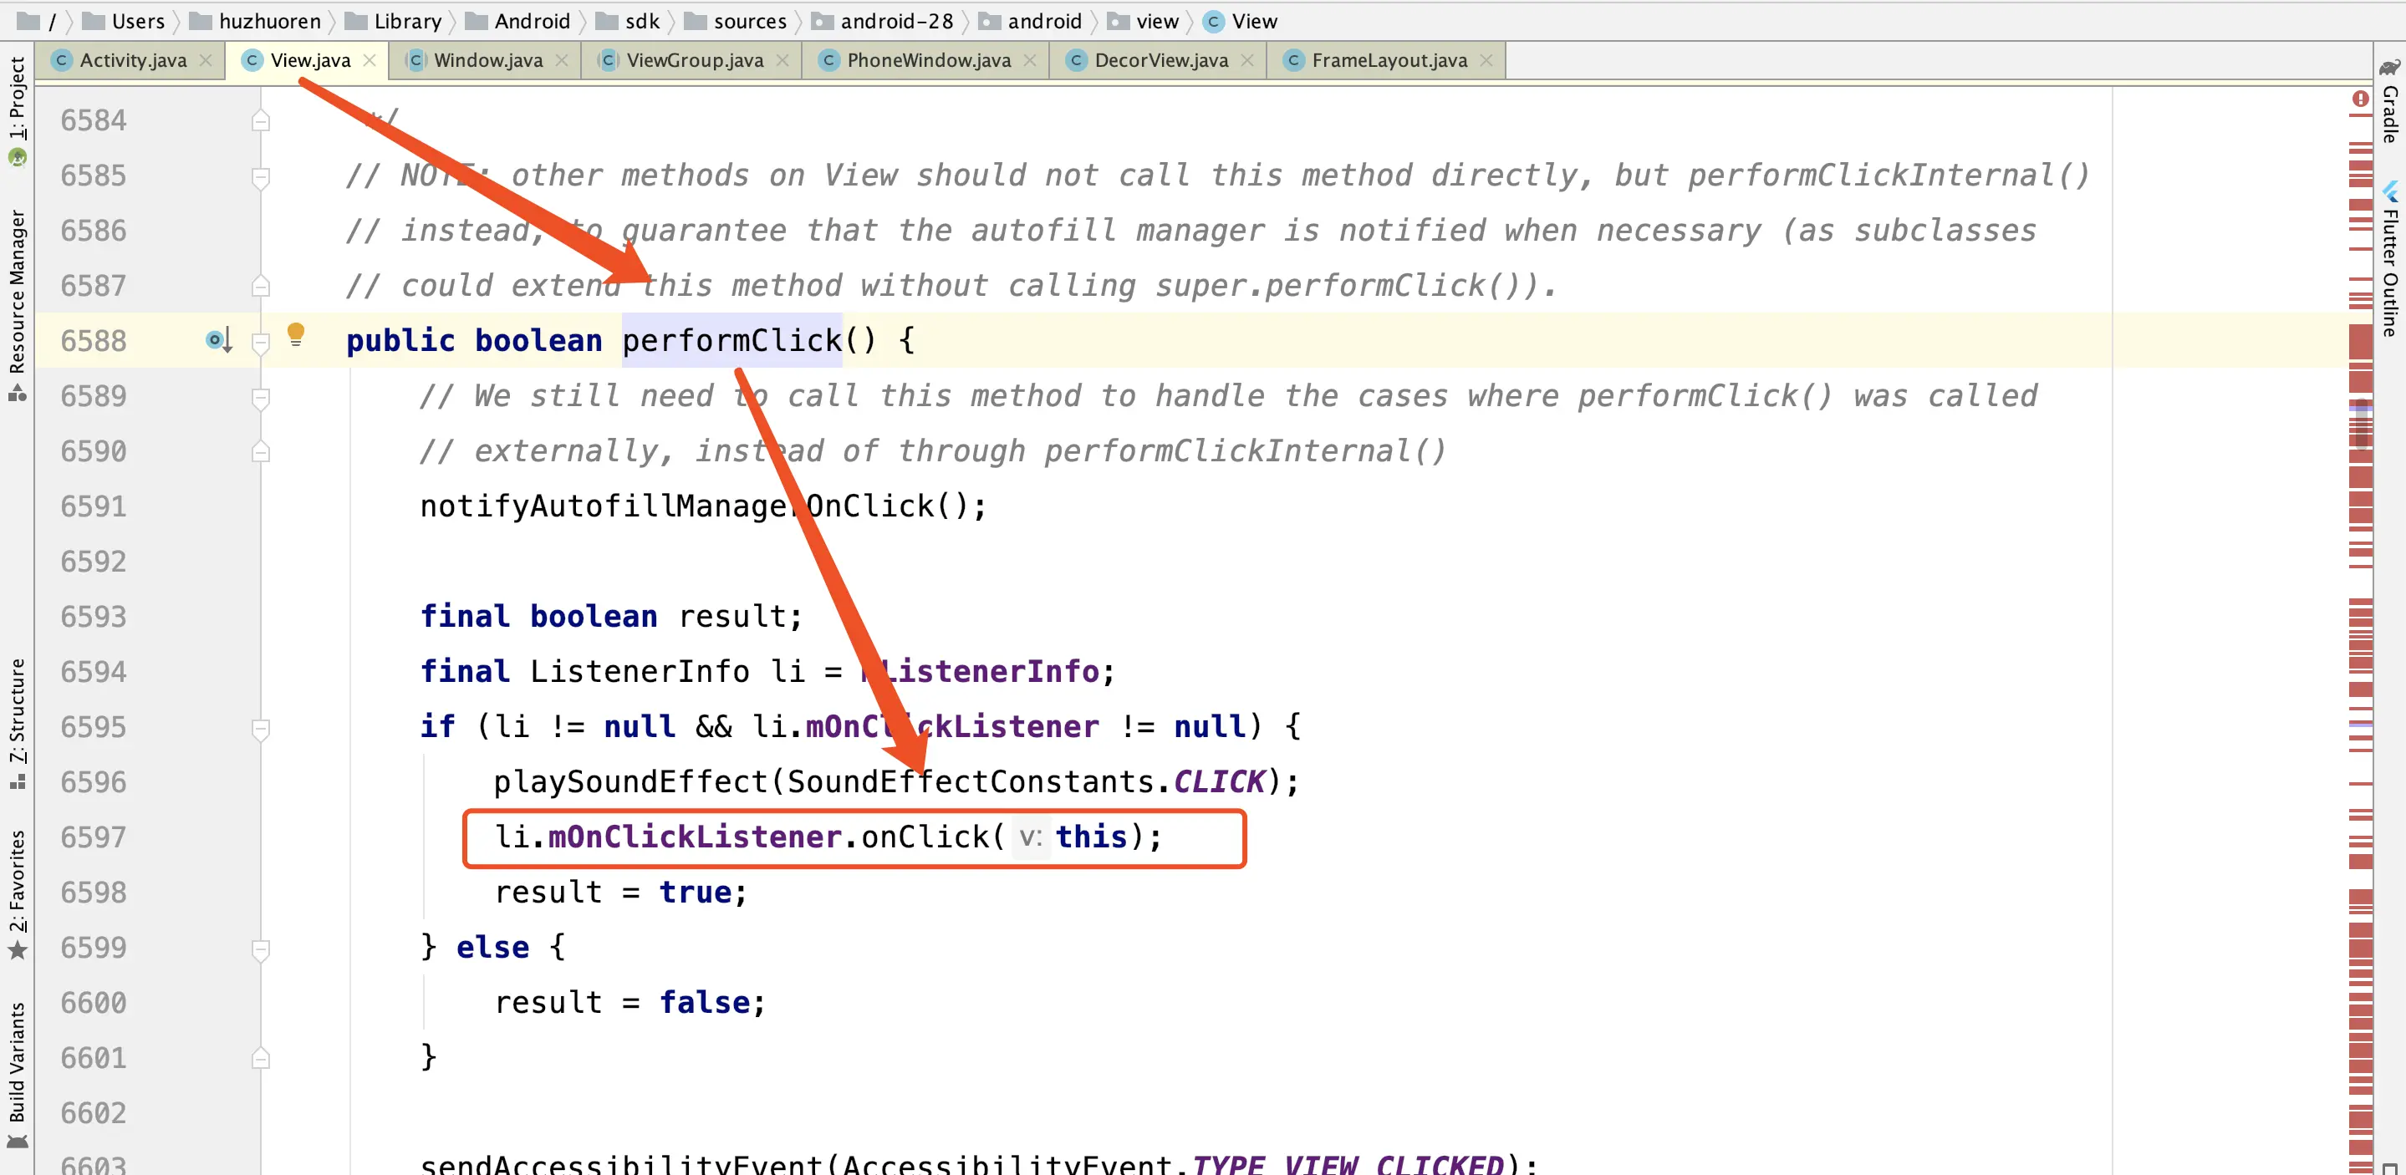Collapse the performClick method fold marker
The height and width of the screenshot is (1175, 2406).
pyautogui.click(x=262, y=342)
